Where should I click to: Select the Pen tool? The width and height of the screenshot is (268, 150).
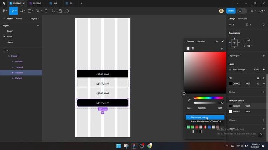(38, 11)
